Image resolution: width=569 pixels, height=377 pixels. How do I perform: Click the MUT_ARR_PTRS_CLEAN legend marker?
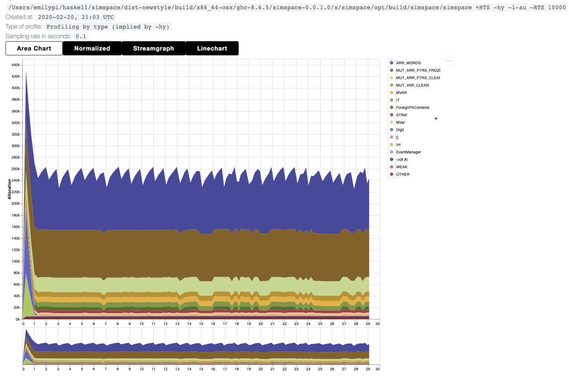pos(392,78)
